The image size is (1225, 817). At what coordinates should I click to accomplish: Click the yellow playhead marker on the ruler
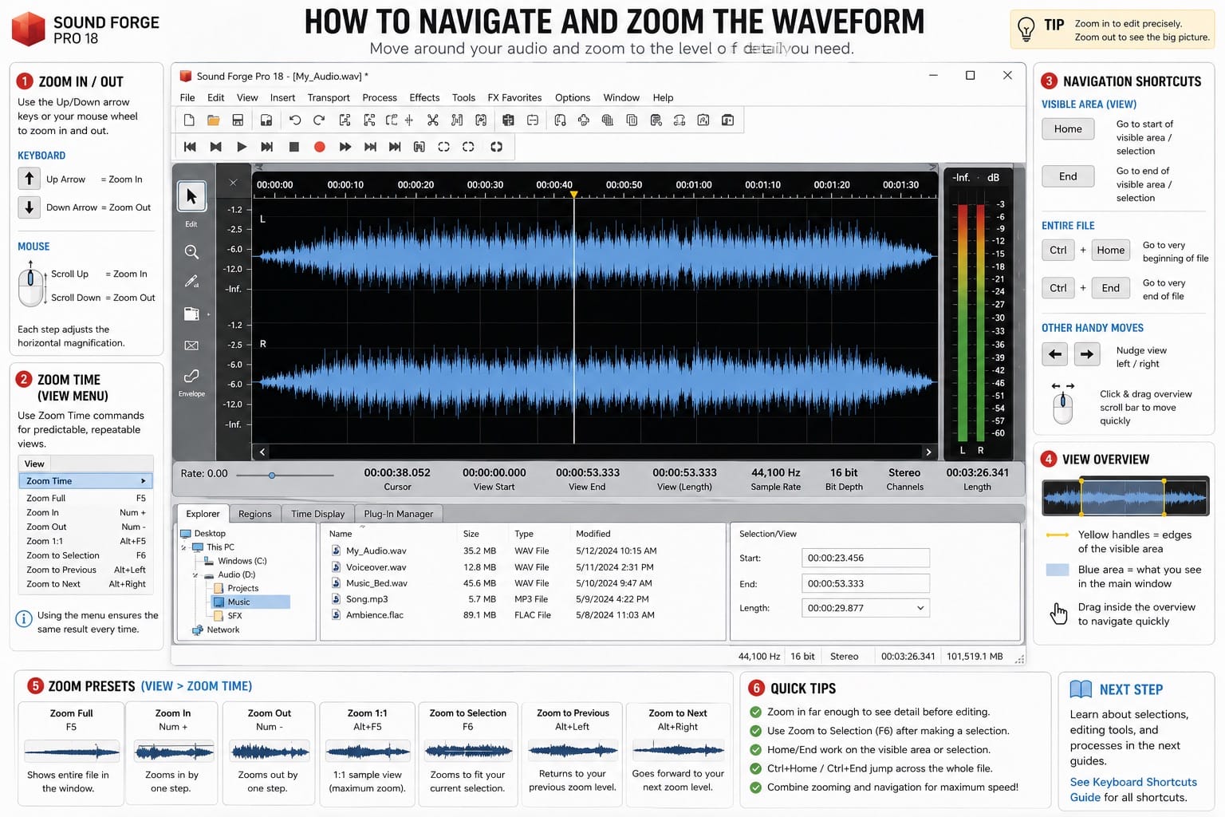[573, 194]
